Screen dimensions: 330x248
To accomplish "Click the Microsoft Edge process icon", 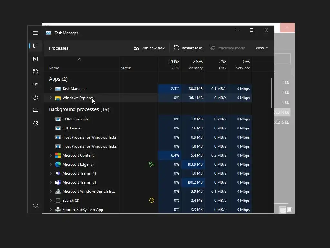I will coord(58,164).
